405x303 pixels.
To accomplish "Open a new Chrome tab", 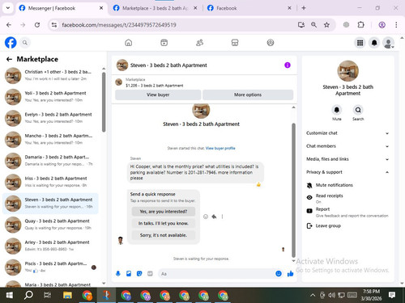I will coord(304,8).
